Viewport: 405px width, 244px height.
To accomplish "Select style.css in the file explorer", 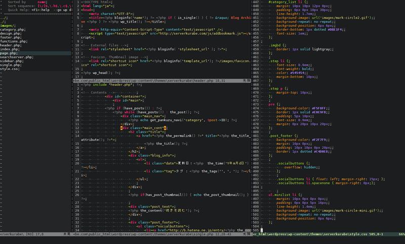I will point(10,69).
